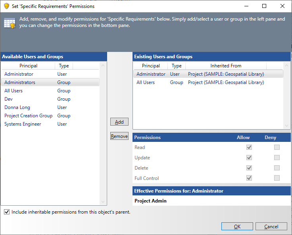The width and height of the screenshot is (292, 235).
Task: Select Systems Engineer user
Action: (23, 124)
